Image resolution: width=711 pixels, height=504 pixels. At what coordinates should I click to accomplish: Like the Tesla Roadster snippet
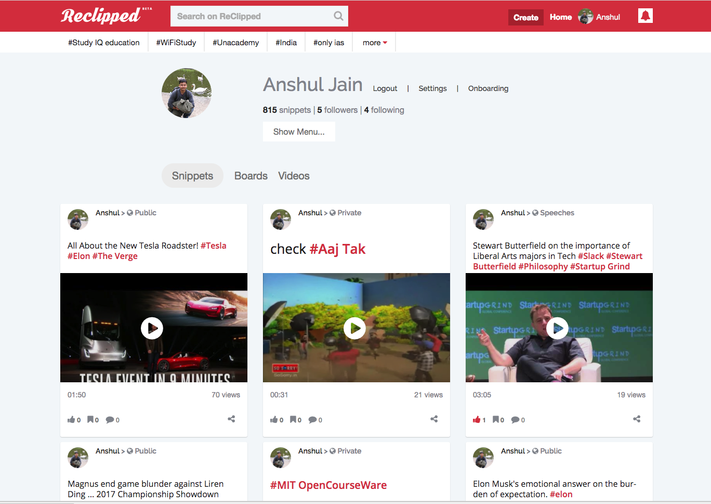(x=71, y=420)
